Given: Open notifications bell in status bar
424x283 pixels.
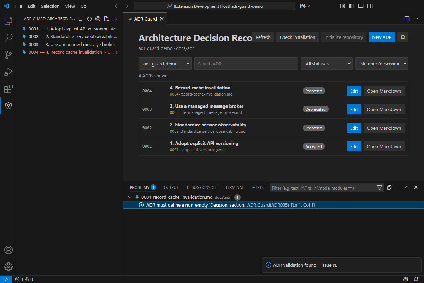Looking at the screenshot, I should tap(417, 279).
